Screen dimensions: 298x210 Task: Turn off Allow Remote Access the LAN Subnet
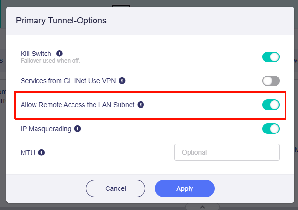tap(271, 104)
